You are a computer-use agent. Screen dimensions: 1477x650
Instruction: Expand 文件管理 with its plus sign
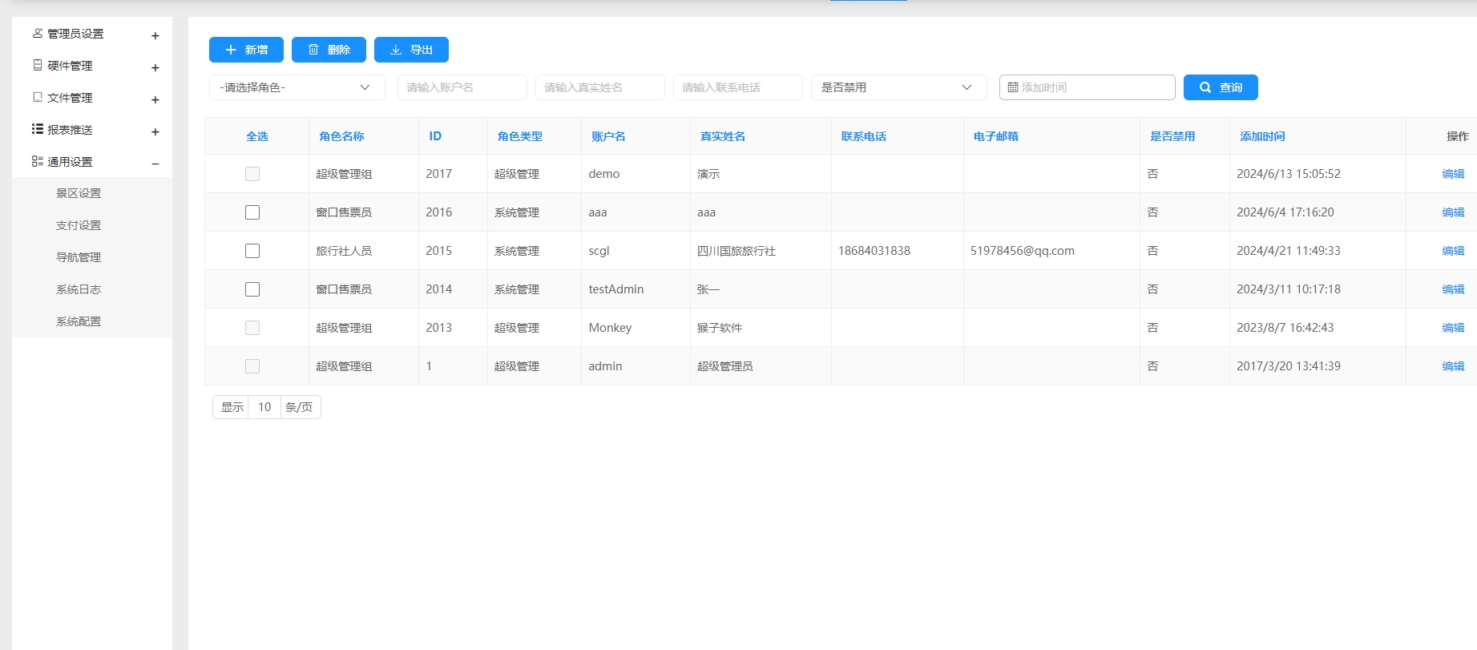click(x=155, y=100)
